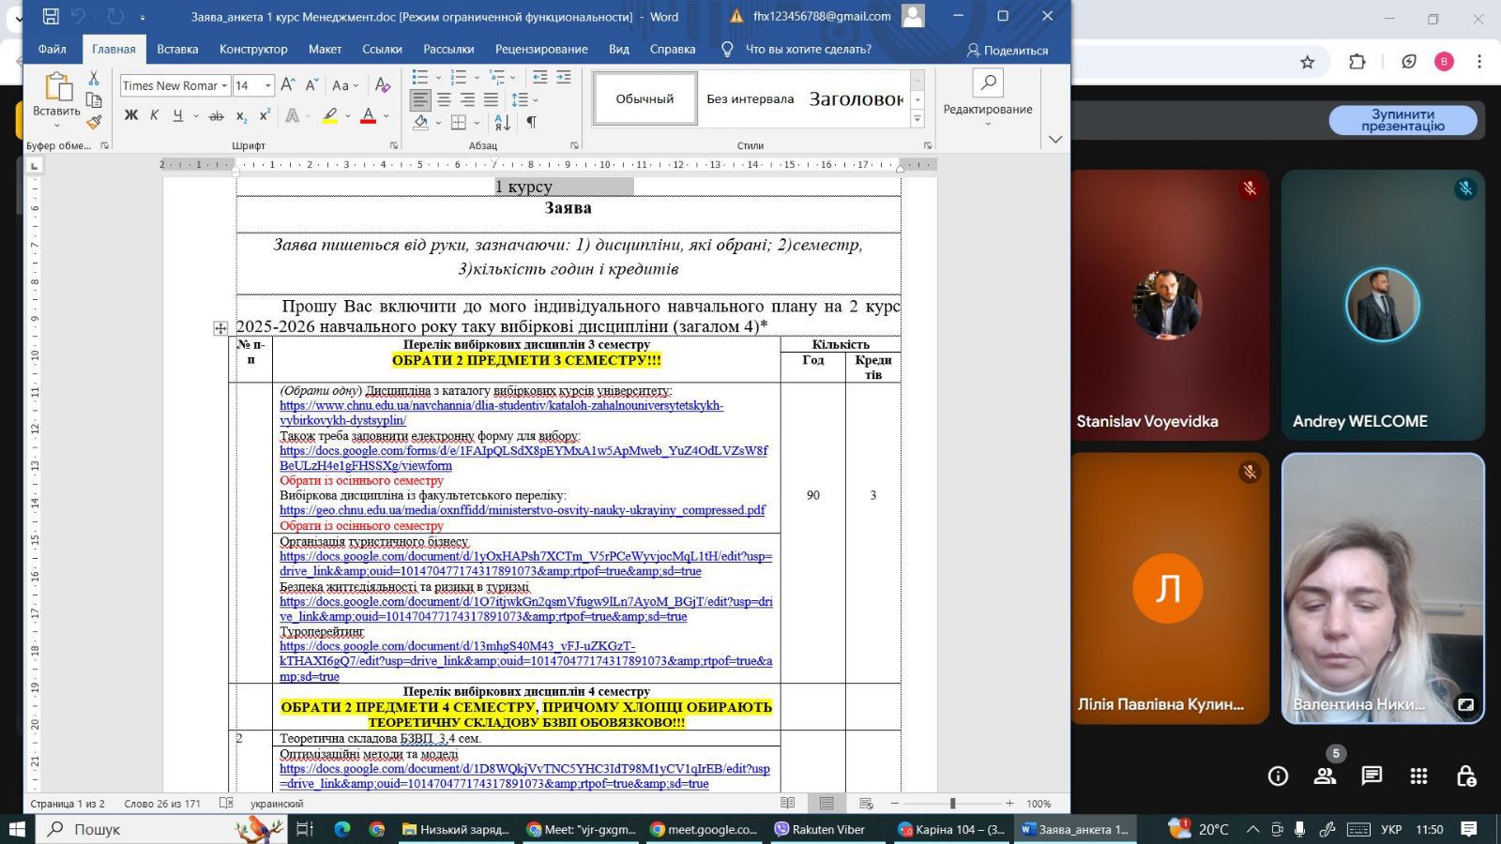Image resolution: width=1501 pixels, height=844 pixels.
Task: Toggle bold formatting with the Ж button
Action: tap(131, 115)
